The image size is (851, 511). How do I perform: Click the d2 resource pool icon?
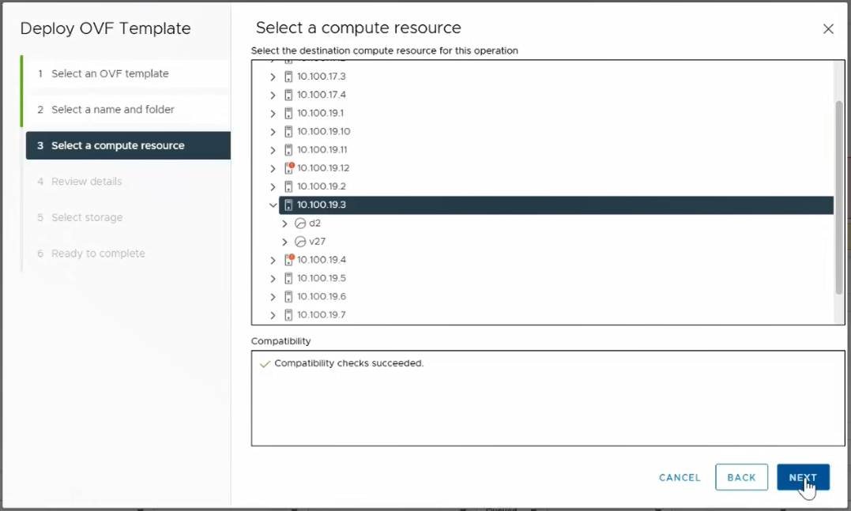pyautogui.click(x=300, y=224)
